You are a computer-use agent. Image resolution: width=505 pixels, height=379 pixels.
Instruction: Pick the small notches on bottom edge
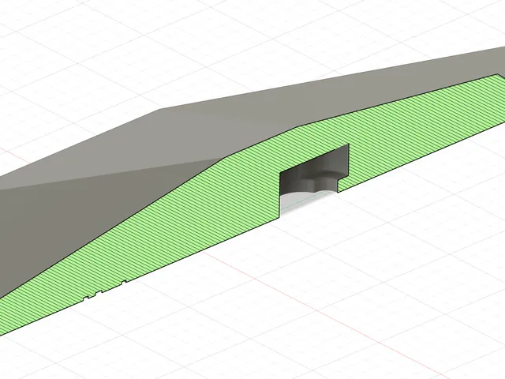[105, 290]
